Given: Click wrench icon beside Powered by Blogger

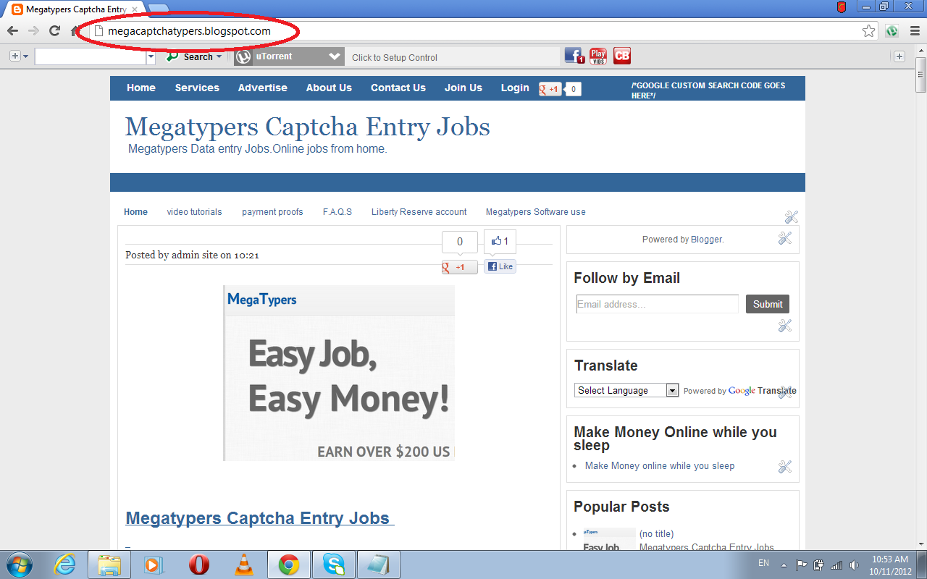Looking at the screenshot, I should tap(785, 238).
